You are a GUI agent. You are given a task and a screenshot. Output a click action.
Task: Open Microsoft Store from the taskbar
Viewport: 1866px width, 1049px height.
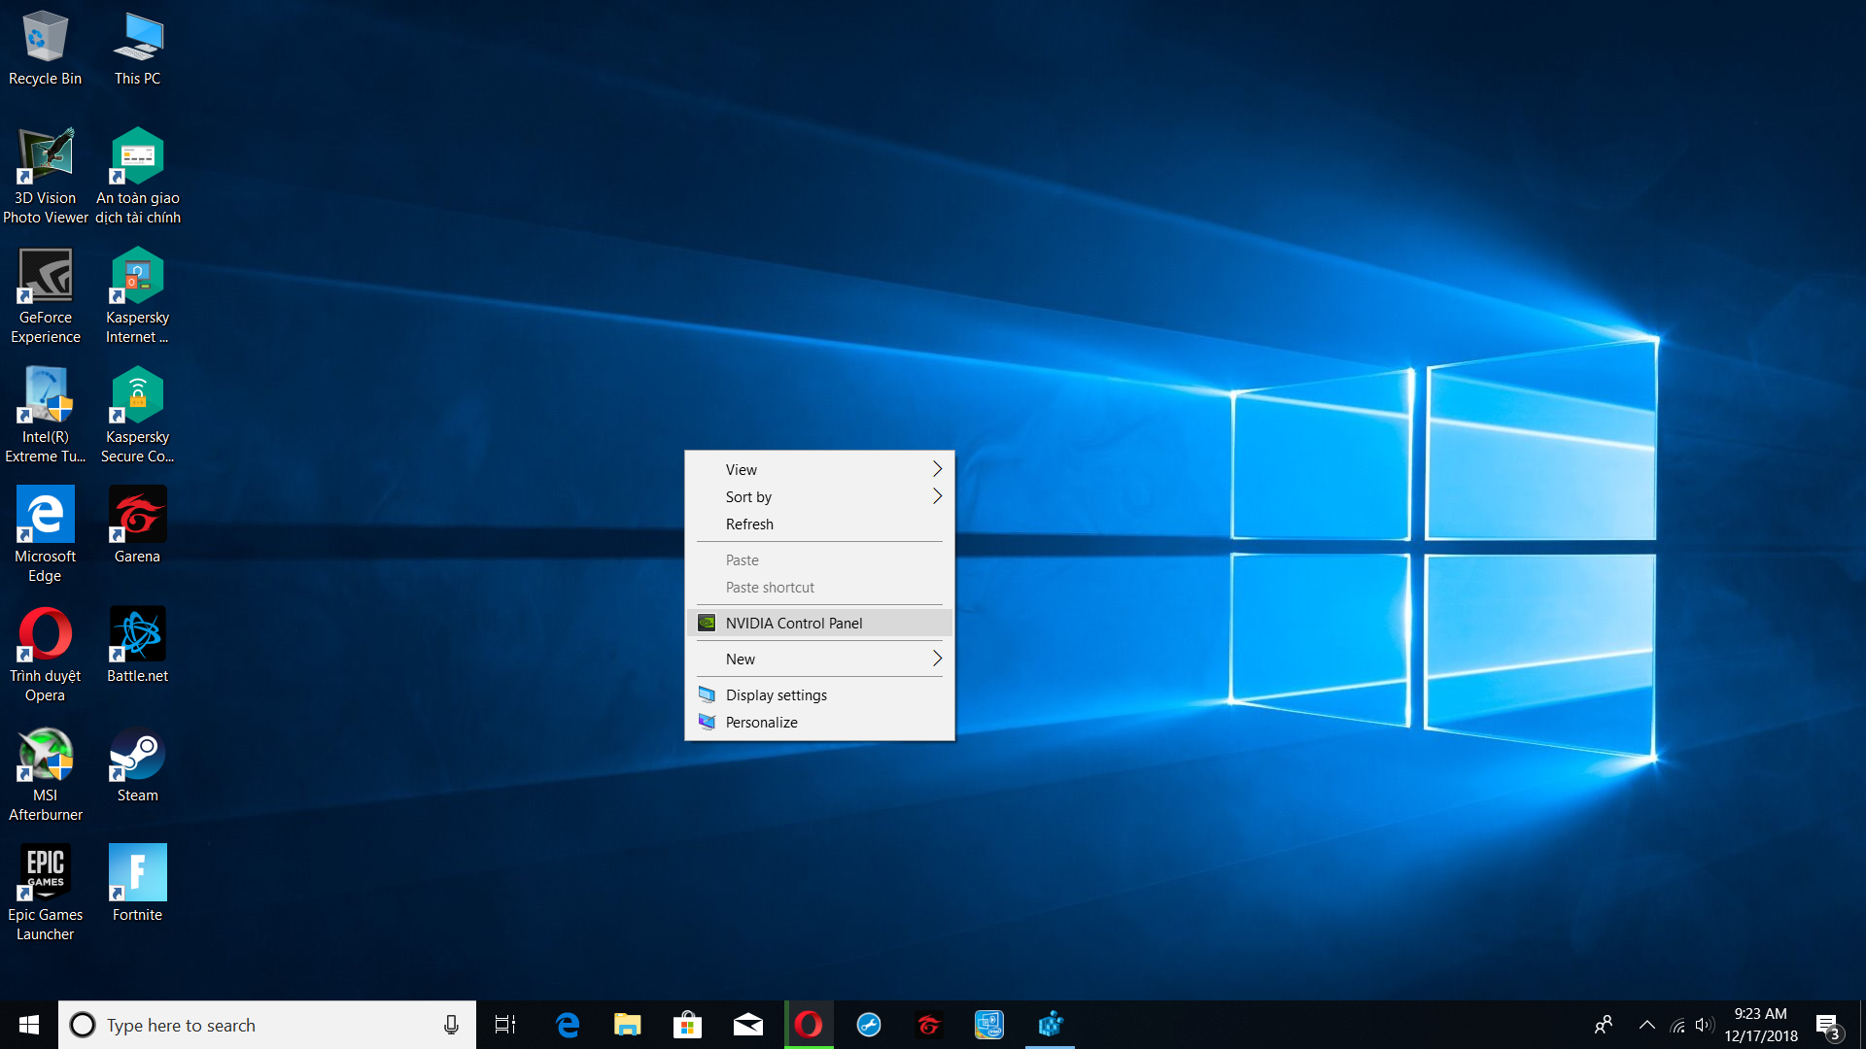[688, 1025]
